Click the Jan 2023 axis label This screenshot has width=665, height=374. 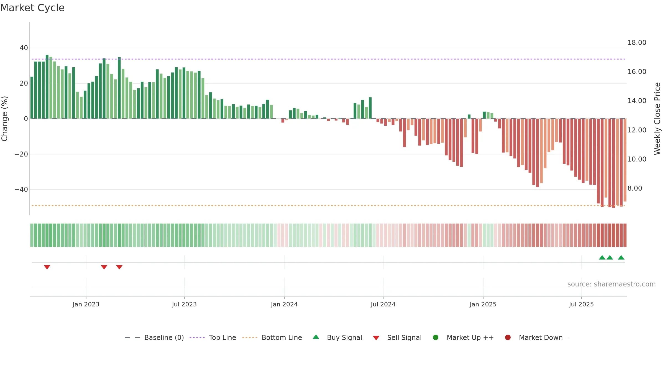point(86,304)
